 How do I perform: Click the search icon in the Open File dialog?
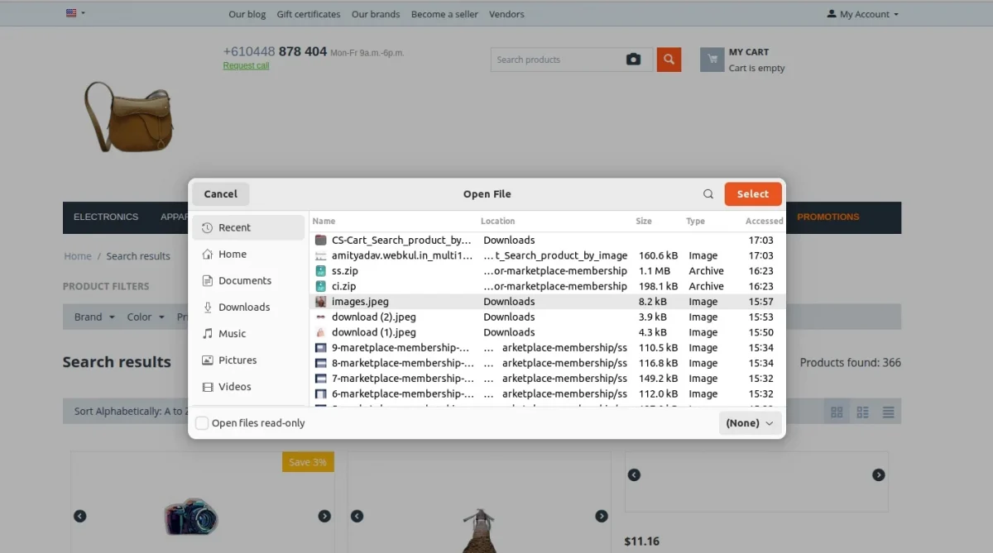coord(708,193)
